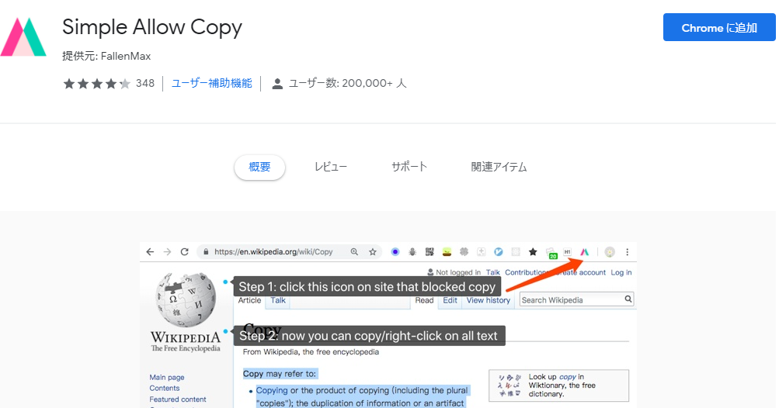
Task: Click the reload icon in preview browser
Action: (x=184, y=251)
